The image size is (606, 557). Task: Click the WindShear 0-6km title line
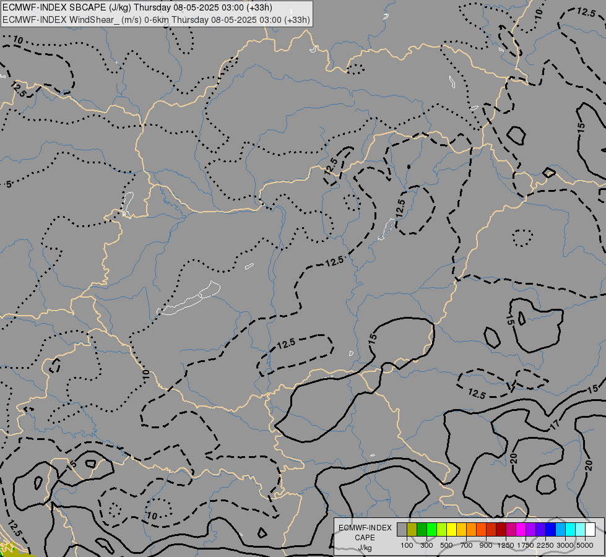click(156, 20)
